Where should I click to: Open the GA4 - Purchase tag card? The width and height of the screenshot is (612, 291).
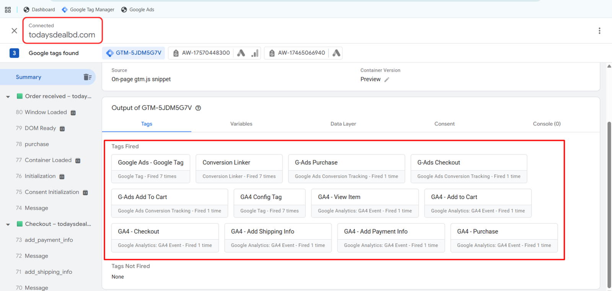coord(504,237)
